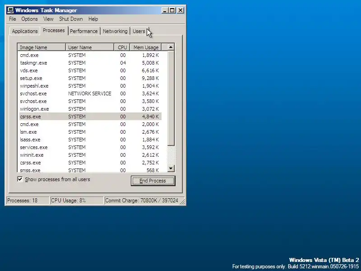Sort by User Name column header
This screenshot has width=361, height=271.
(90, 47)
